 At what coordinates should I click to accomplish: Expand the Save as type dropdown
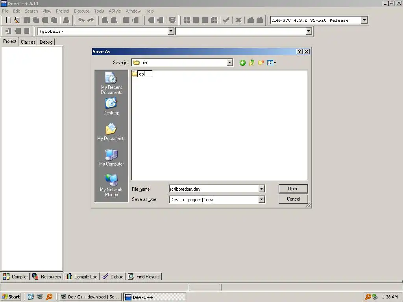pyautogui.click(x=261, y=199)
